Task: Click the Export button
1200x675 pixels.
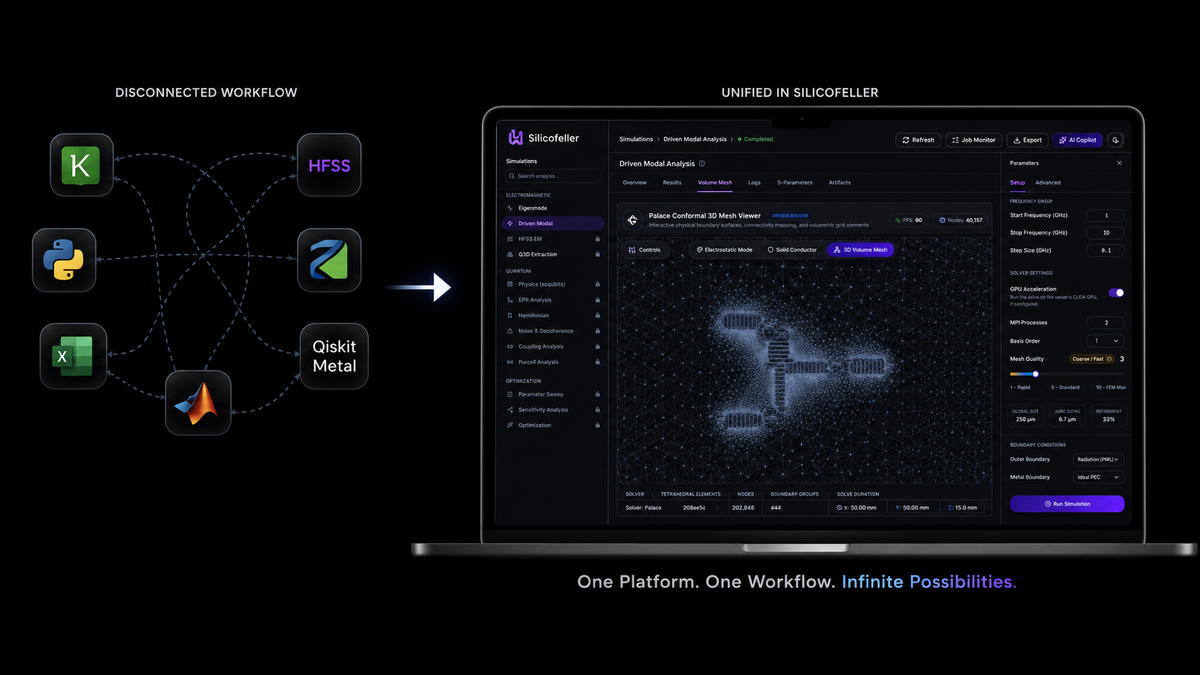Action: [1028, 140]
